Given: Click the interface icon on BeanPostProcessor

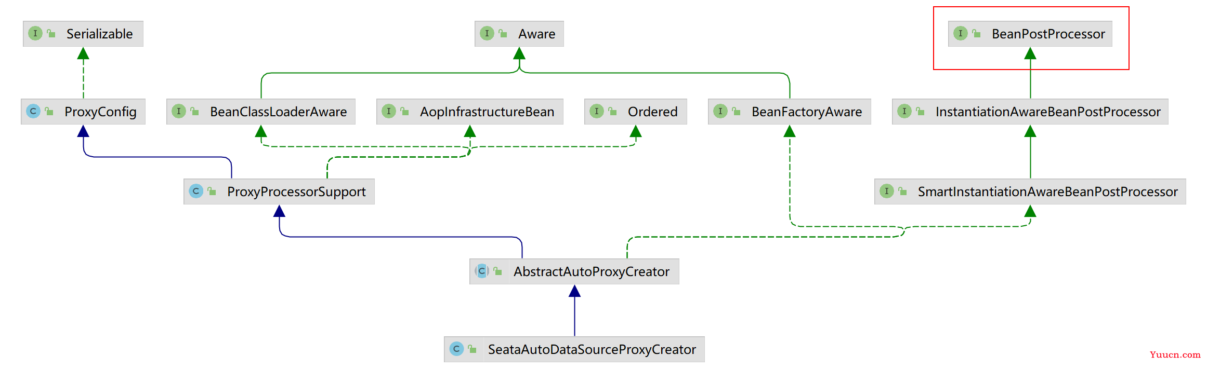Looking at the screenshot, I should 961,33.
